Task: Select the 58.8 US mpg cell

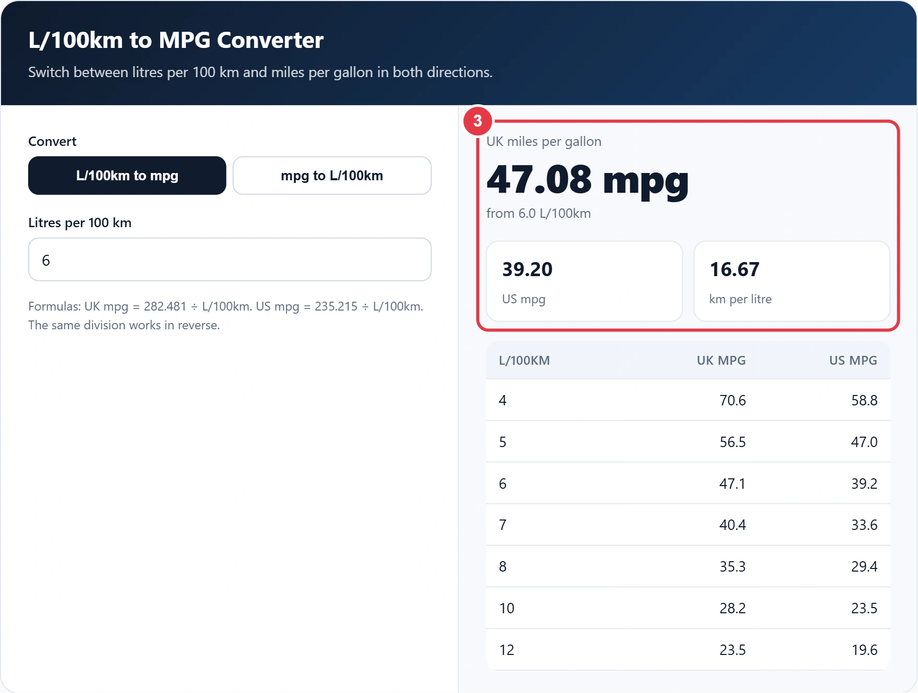Action: (864, 400)
